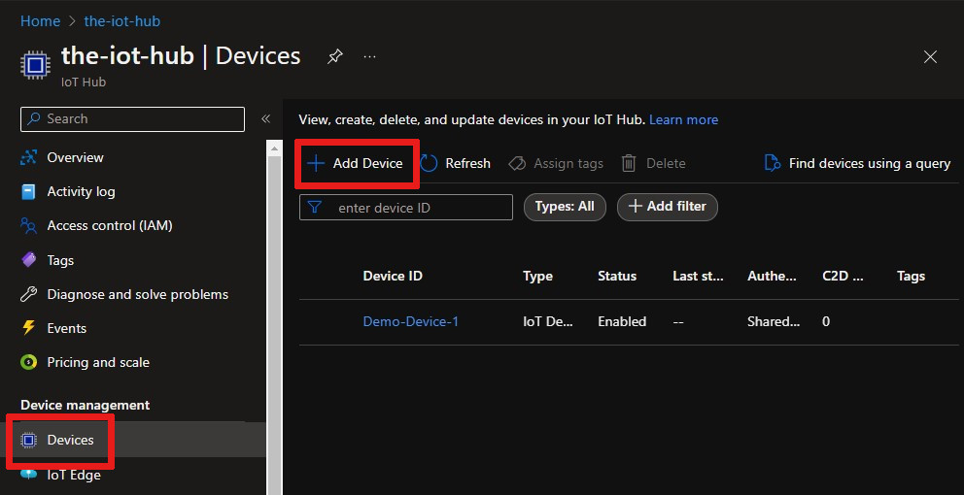Click Delete label in toolbar
The image size is (964, 495).
click(x=666, y=163)
